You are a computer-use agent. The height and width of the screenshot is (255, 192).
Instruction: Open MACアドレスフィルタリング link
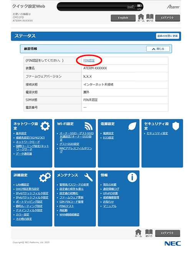click(x=76, y=150)
